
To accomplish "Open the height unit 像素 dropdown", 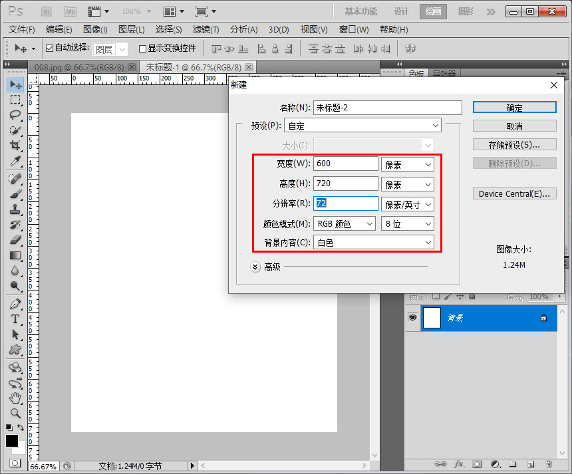I will click(408, 185).
